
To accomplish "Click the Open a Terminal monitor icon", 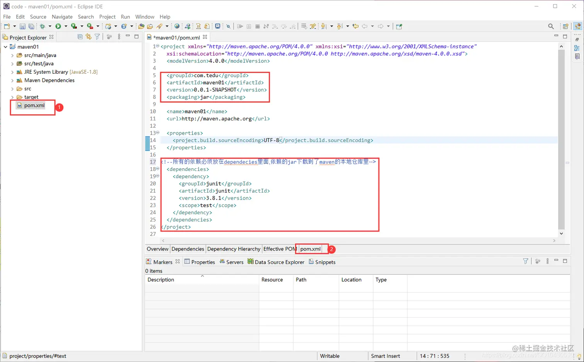I will [218, 26].
